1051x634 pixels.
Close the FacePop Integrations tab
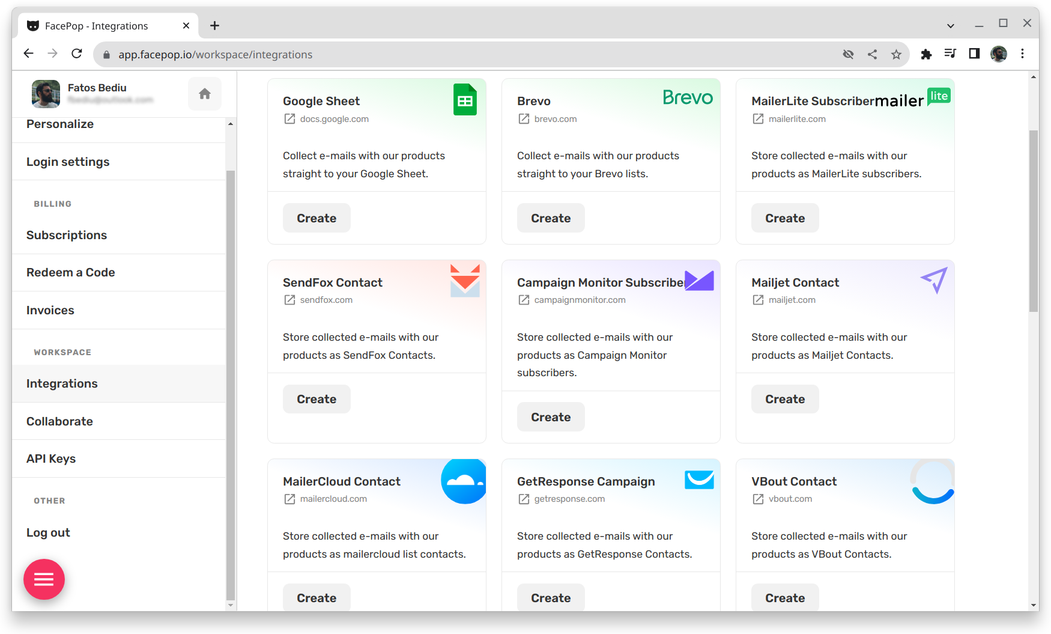pos(186,25)
